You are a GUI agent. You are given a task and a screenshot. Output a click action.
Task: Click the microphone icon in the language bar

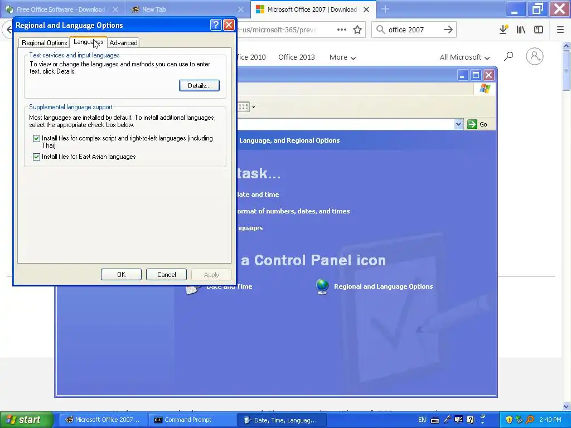tap(447, 420)
